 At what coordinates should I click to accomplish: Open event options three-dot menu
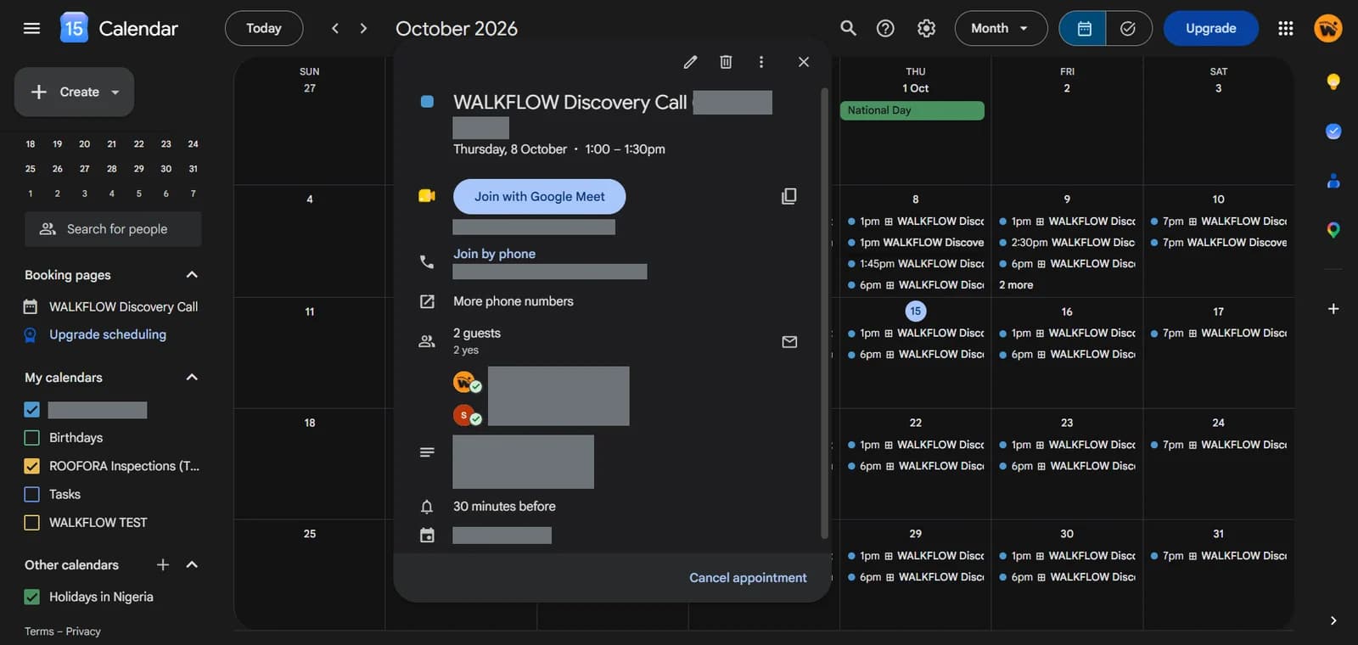point(761,62)
